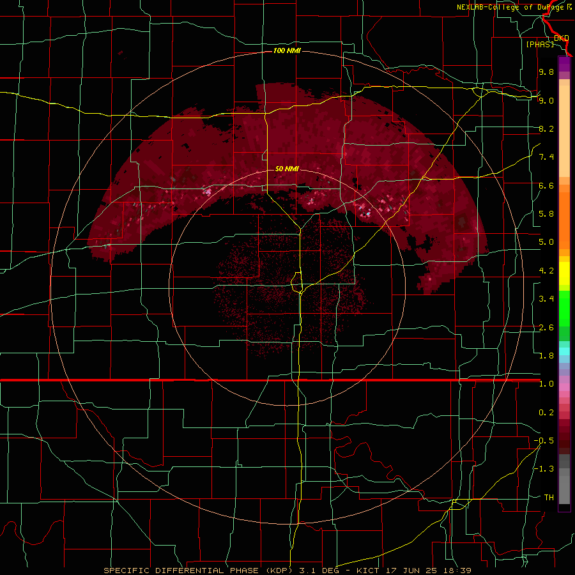Click the 50 NMI range ring label
The width and height of the screenshot is (575, 575).
pyautogui.click(x=287, y=169)
